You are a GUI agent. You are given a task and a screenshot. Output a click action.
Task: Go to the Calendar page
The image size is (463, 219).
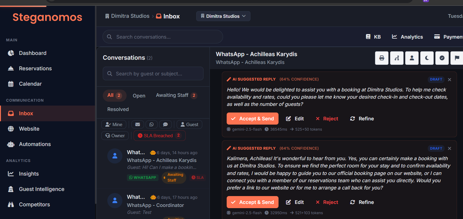pyautogui.click(x=48, y=84)
